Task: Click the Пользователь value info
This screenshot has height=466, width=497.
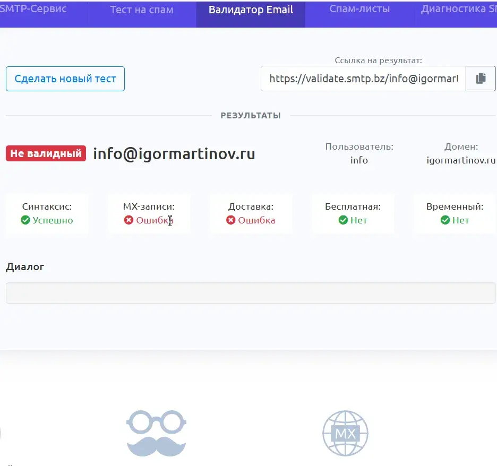Action: [359, 160]
